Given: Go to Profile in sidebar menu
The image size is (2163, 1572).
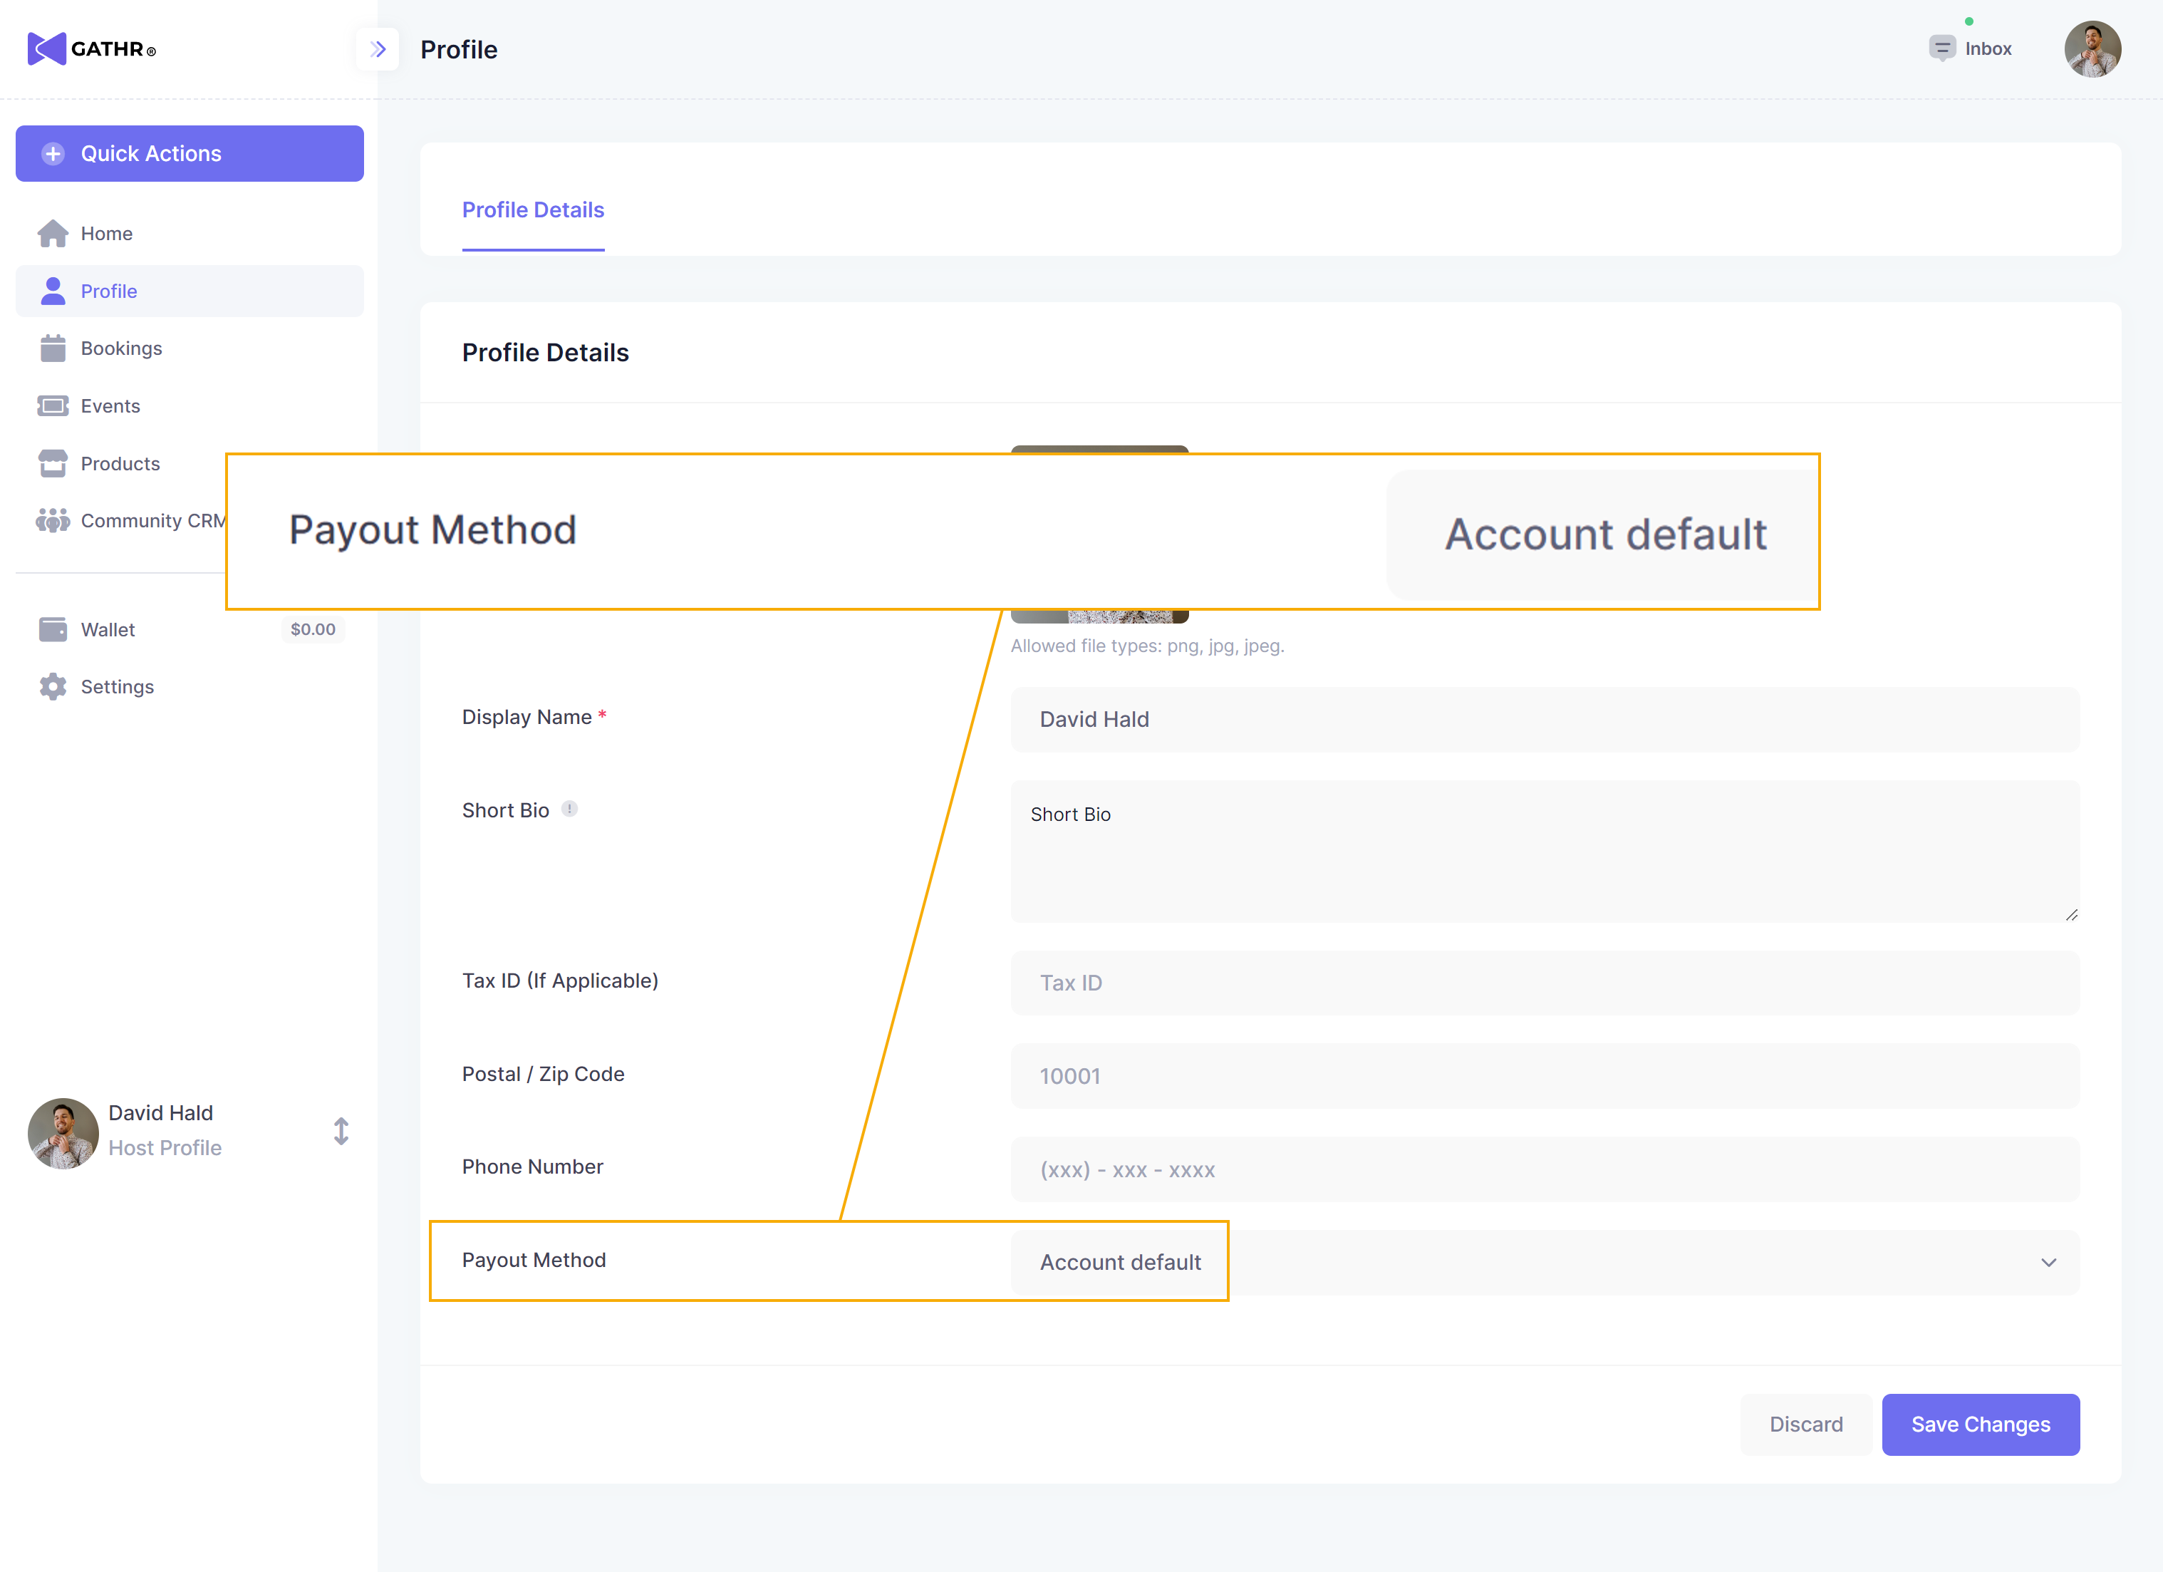Looking at the screenshot, I should click(108, 291).
